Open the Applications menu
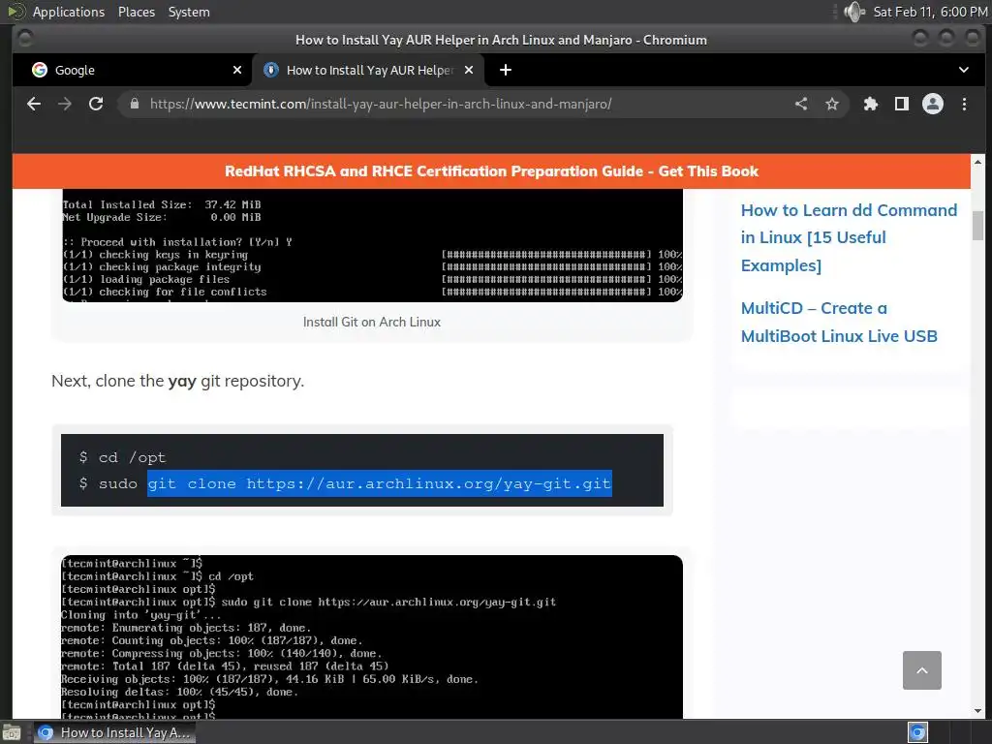992x744 pixels. [69, 12]
